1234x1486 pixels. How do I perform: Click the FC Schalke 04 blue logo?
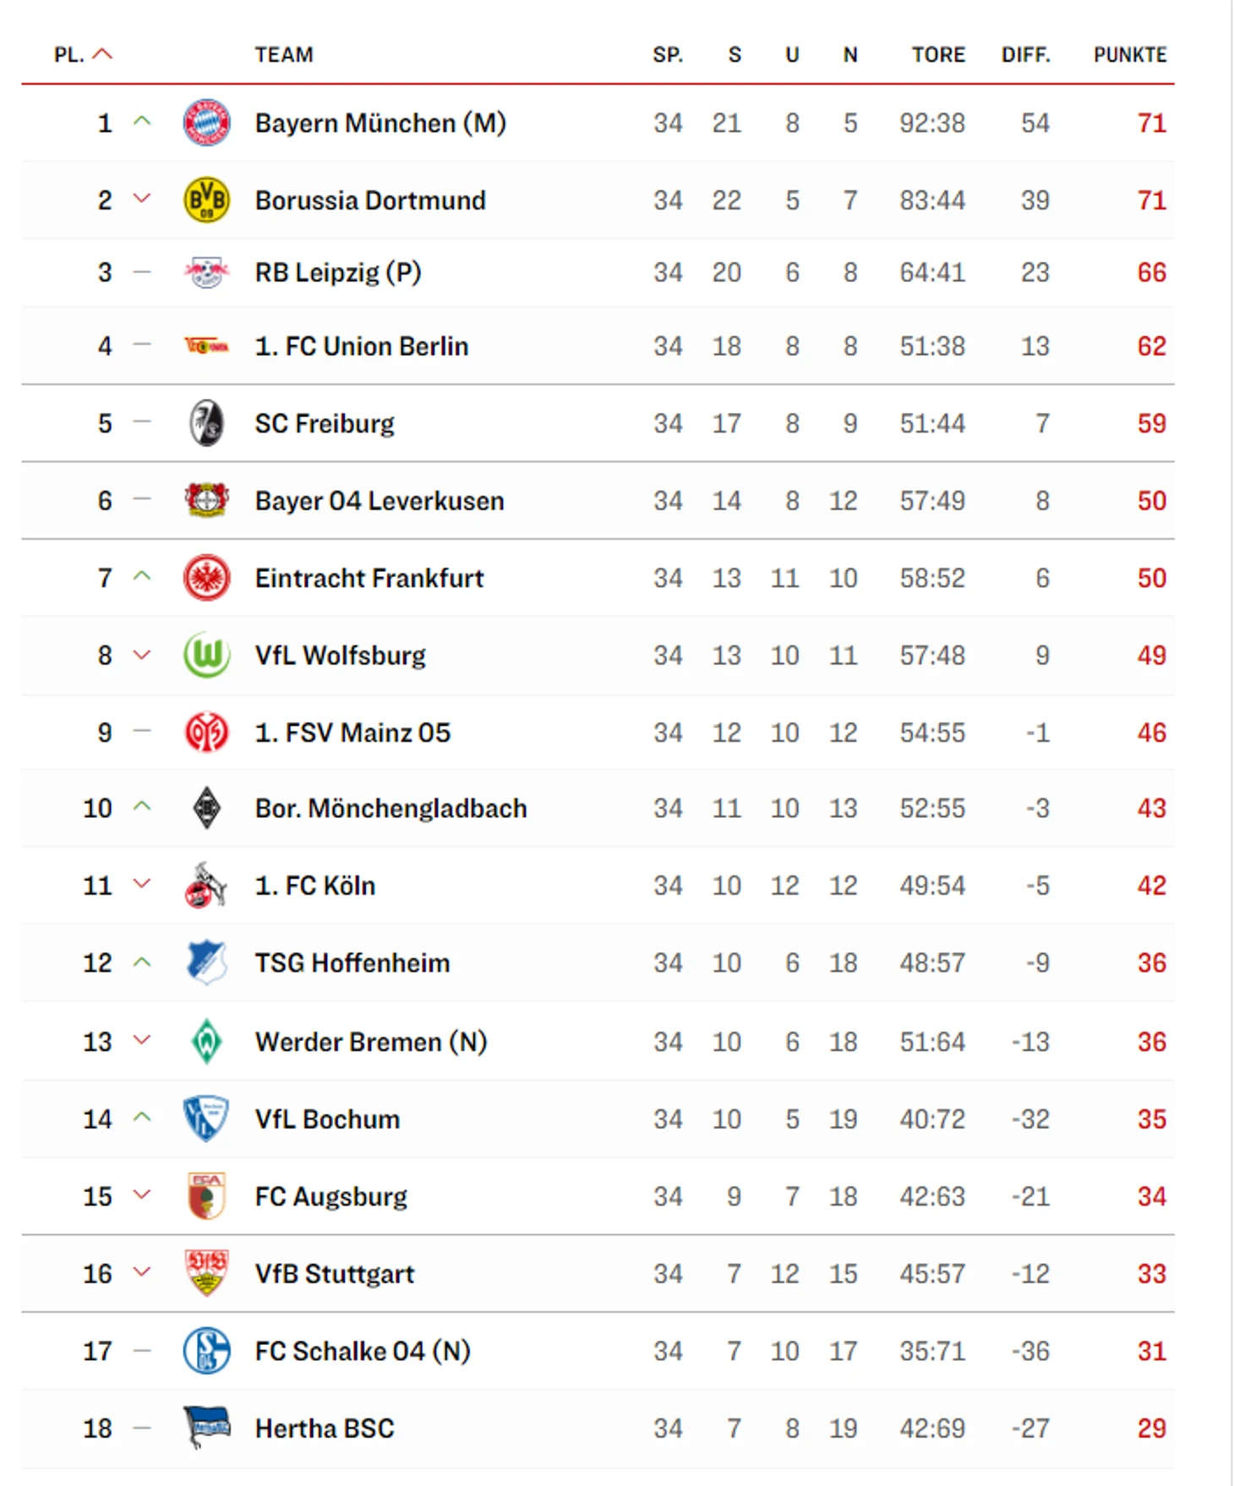[x=206, y=1350]
